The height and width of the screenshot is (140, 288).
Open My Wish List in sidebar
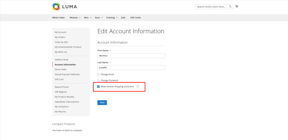[61, 52]
